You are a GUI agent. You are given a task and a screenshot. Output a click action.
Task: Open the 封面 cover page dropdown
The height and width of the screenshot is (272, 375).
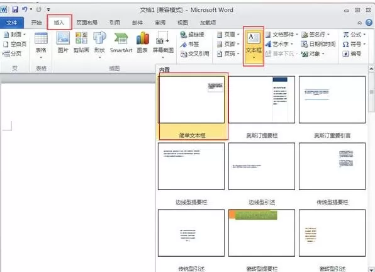point(15,35)
